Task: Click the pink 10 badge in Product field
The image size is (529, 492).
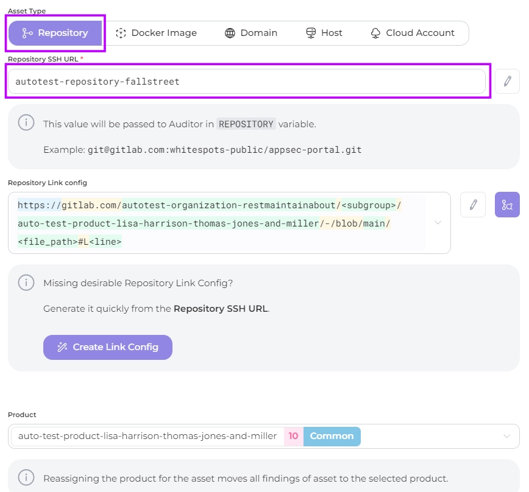Action: coord(293,436)
